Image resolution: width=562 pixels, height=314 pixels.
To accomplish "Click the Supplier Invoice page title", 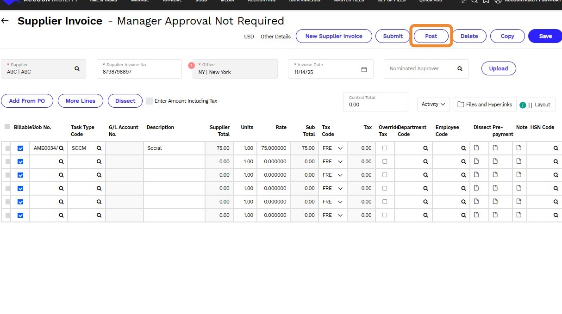I will (x=60, y=21).
